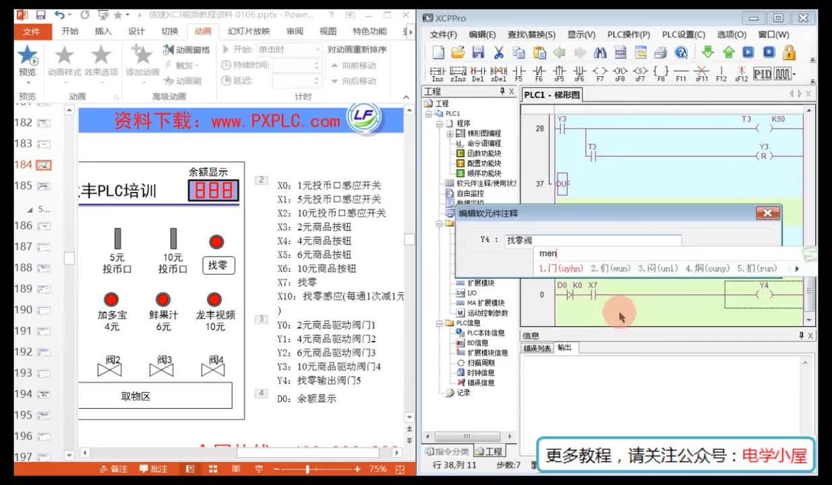Image resolution: width=832 pixels, height=485 pixels.
Task: Draw vertical line F12
Action: pos(721,73)
